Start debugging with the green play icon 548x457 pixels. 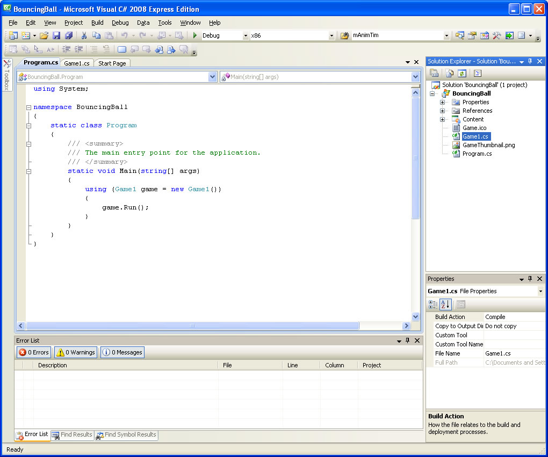(195, 35)
